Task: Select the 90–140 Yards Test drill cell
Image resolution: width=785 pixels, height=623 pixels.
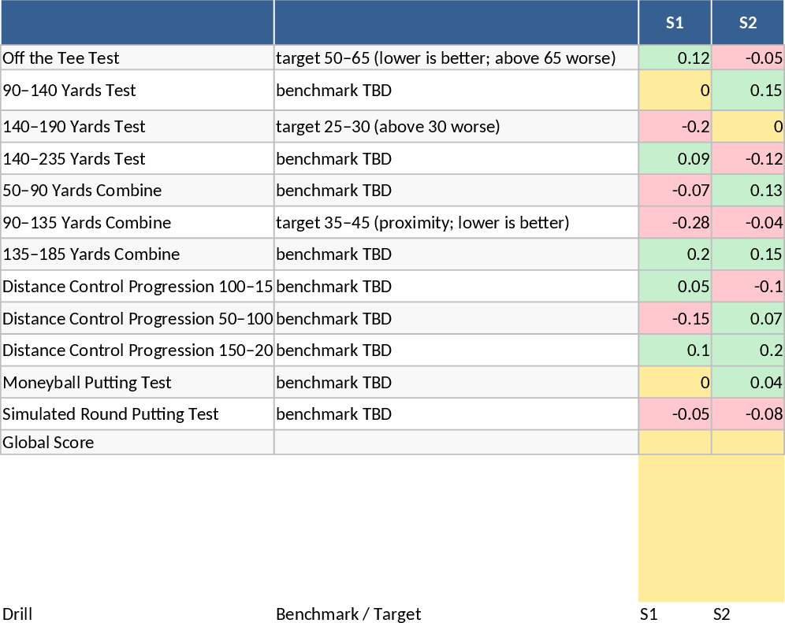Action: coord(137,91)
